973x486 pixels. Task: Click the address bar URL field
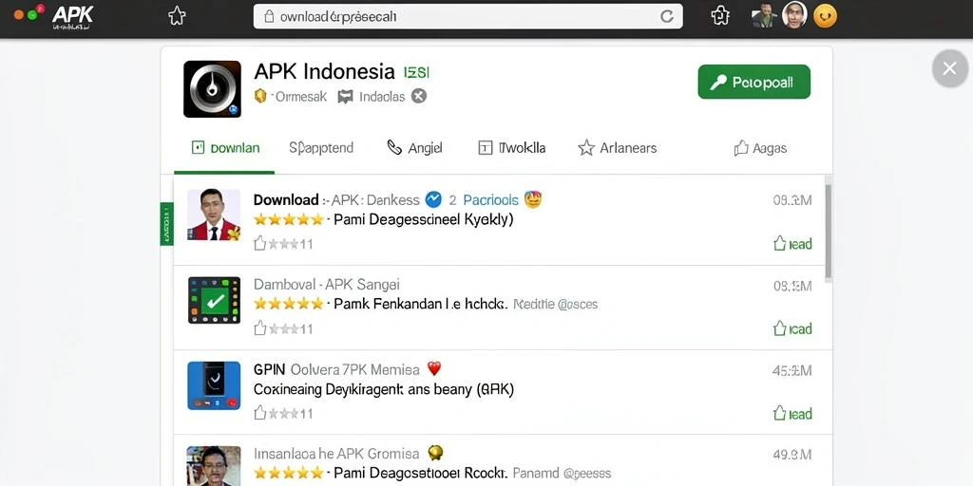(x=467, y=17)
